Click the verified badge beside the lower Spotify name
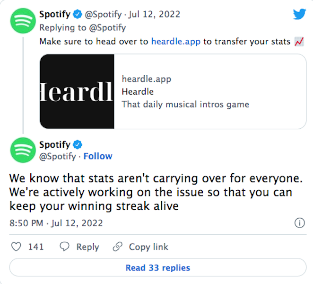Viewport: 313px width, 284px height. tap(78, 144)
